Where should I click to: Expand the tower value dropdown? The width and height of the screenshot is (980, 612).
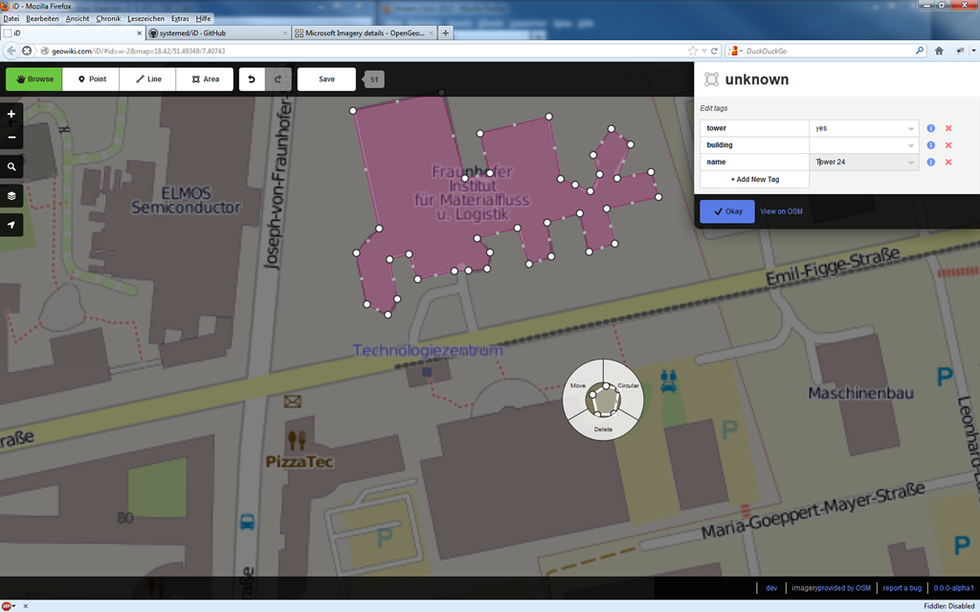pyautogui.click(x=911, y=129)
